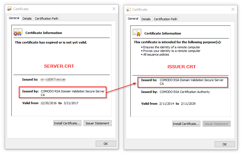Viewport: 243px width, 155px height.
Task: Click 'Certificate Information' heading in left window
Action: [44, 33]
